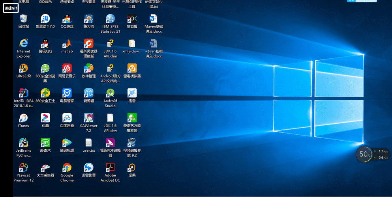Launch IBM SPSS Statistics 21
This screenshot has height=197, width=392.
point(110,19)
